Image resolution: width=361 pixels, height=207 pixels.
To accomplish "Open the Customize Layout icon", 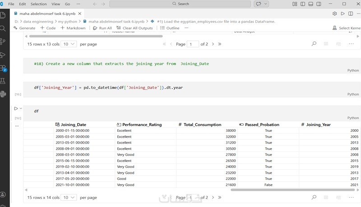I will [x=295, y=4].
